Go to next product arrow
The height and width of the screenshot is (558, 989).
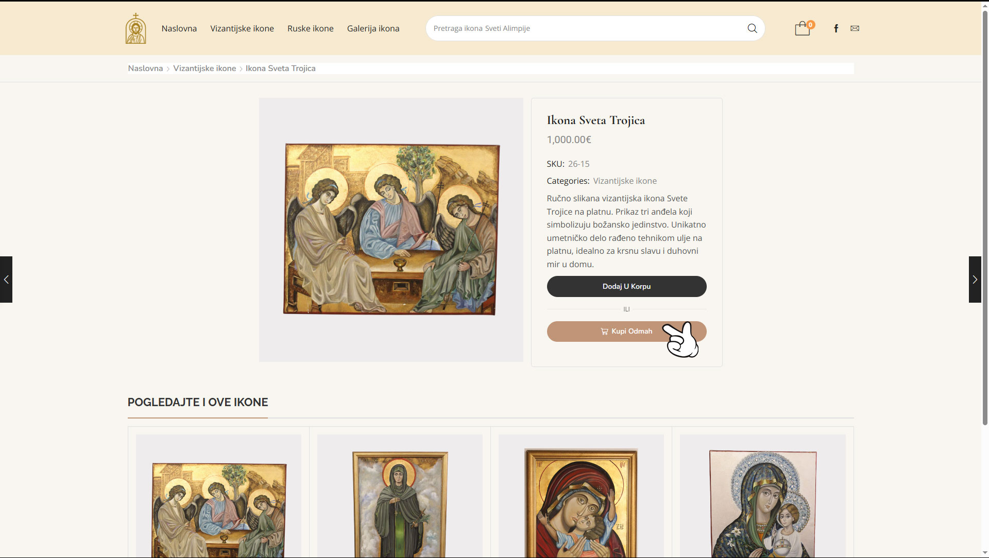point(975,280)
